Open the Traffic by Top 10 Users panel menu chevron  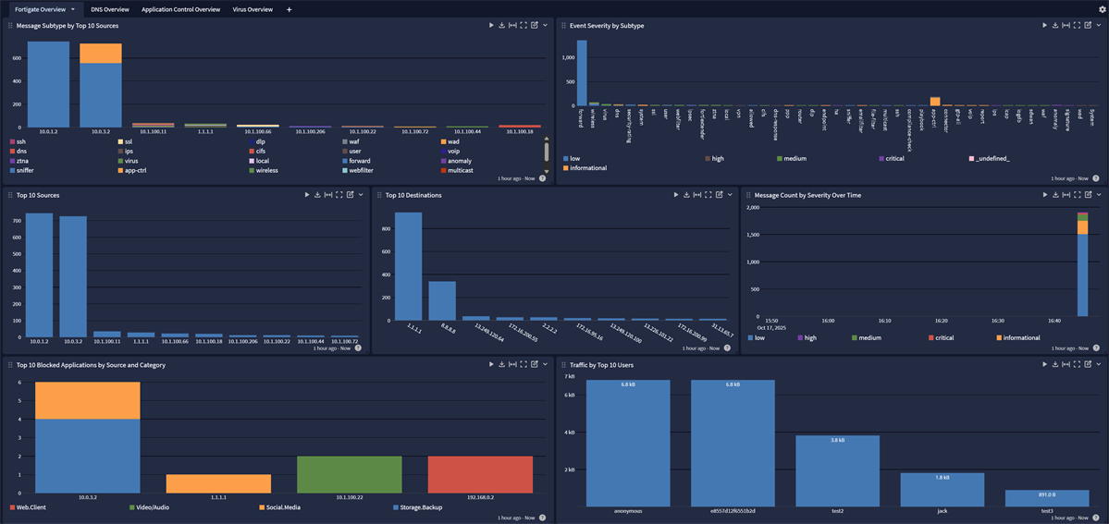point(1100,365)
